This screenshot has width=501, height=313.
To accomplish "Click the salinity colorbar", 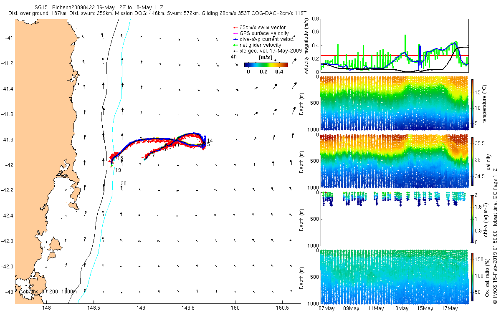I will (473, 161).
